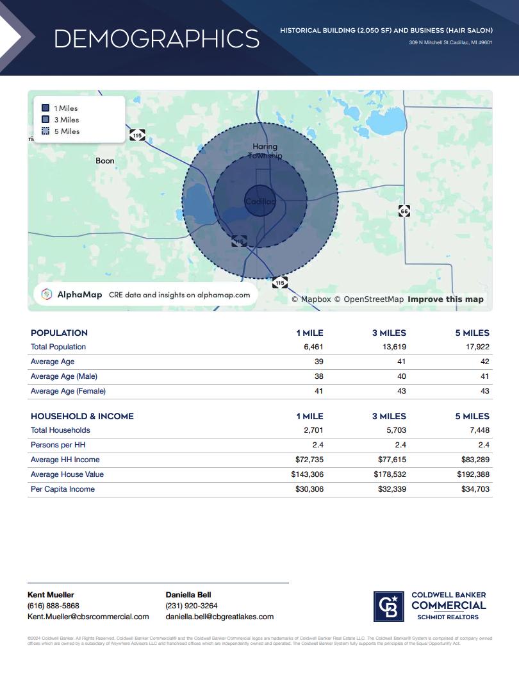Image resolution: width=519 pixels, height=675 pixels.
Task: Click the Per Capita Income label
Action: click(62, 489)
